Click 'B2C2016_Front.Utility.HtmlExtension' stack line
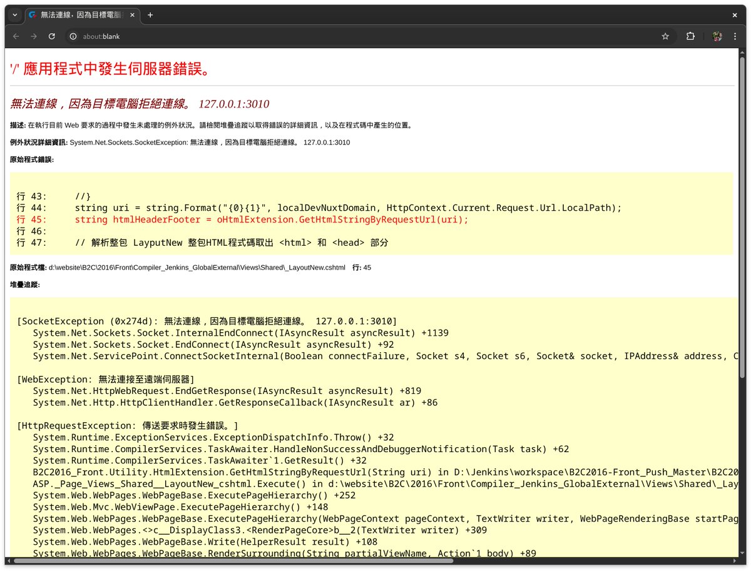The image size is (751, 571). [x=386, y=472]
